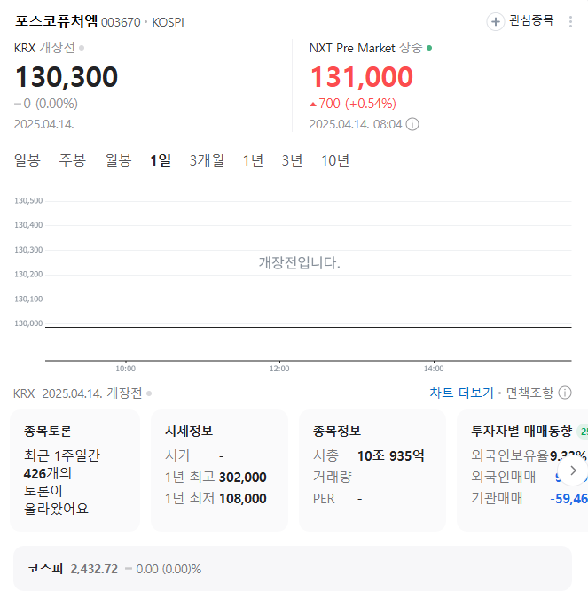This screenshot has height=599, width=588.
Task: Select the 3년 chart range tab
Action: [292, 160]
